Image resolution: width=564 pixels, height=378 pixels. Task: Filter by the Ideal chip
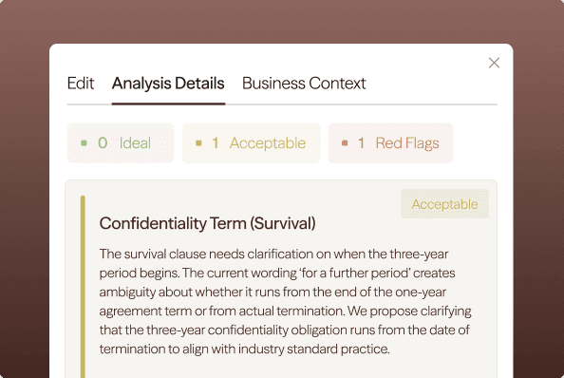click(121, 143)
